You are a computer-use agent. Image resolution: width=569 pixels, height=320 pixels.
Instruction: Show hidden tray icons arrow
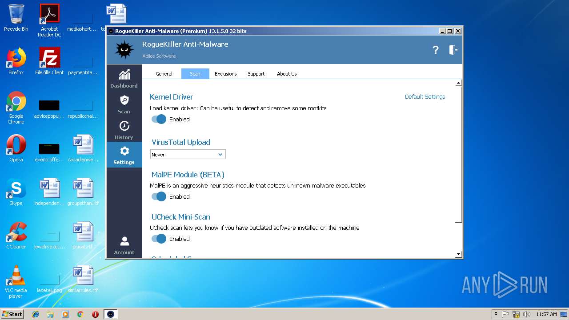[x=496, y=314]
